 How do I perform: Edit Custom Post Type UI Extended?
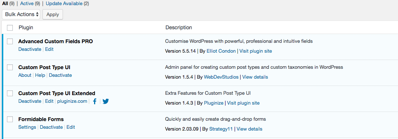pyautogui.click(x=49, y=101)
